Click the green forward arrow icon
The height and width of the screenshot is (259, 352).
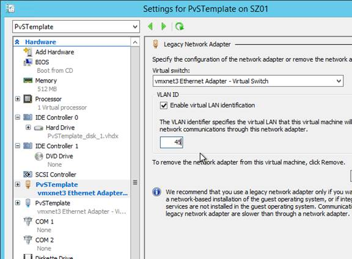(164, 26)
